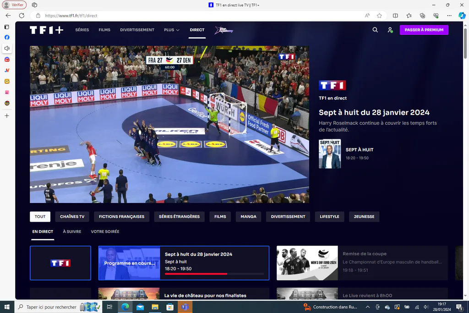Click the PASSER À PREMIUM button
This screenshot has height=313, width=469.
click(424, 30)
